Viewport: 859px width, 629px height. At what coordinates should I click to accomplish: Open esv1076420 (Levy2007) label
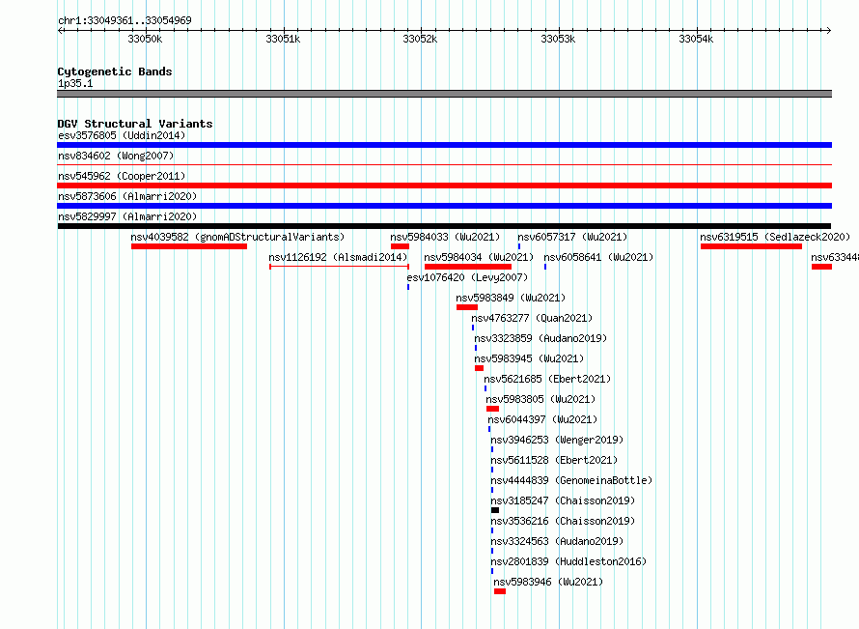467,277
